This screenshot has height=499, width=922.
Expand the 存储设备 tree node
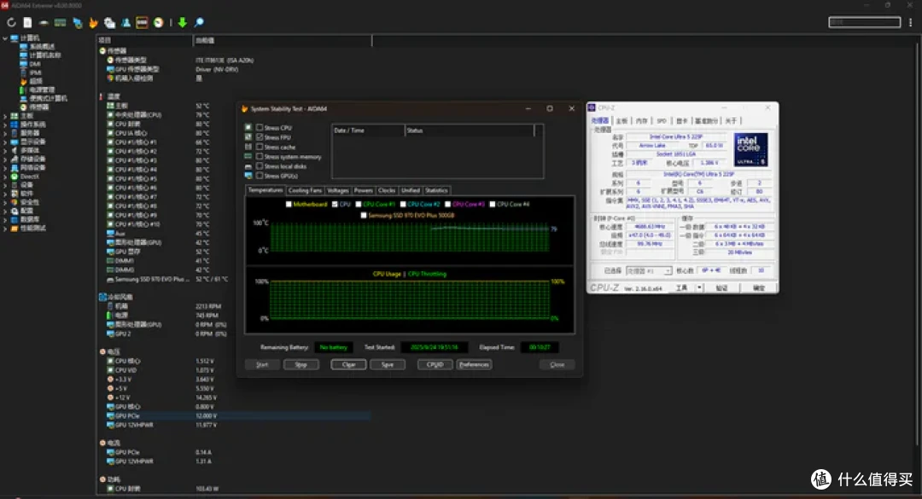(5, 160)
